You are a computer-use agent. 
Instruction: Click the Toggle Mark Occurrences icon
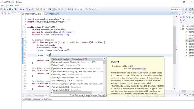tap(53, 9)
